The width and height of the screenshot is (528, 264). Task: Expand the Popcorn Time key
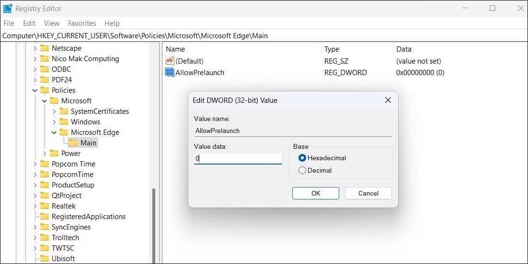click(x=35, y=164)
